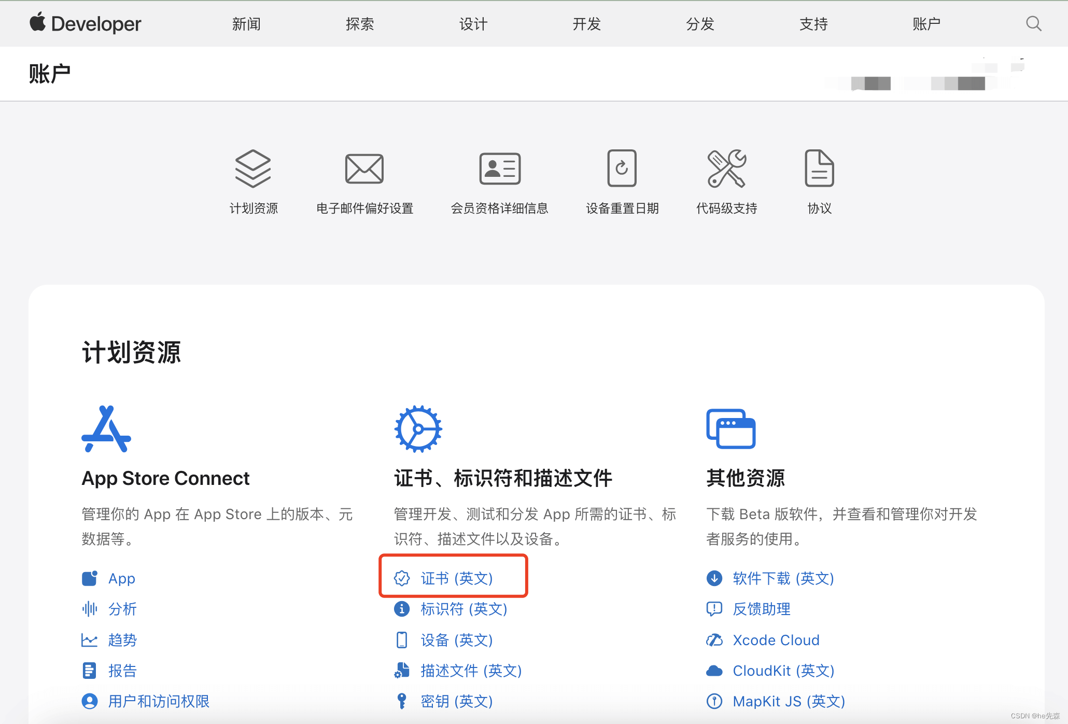Open the App link under App Store Connect

(x=122, y=578)
